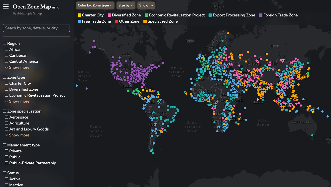This screenshot has height=187, width=331.
Task: Open the Show dropdown
Action: (146, 5)
